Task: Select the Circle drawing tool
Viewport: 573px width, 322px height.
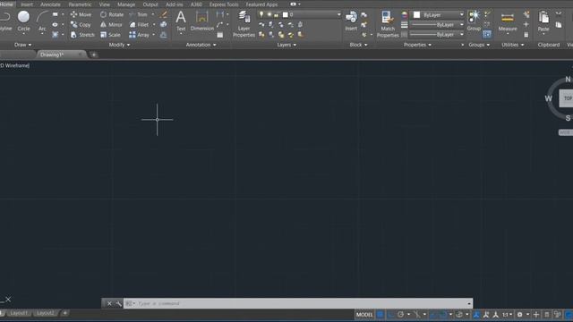Action: [x=24, y=21]
